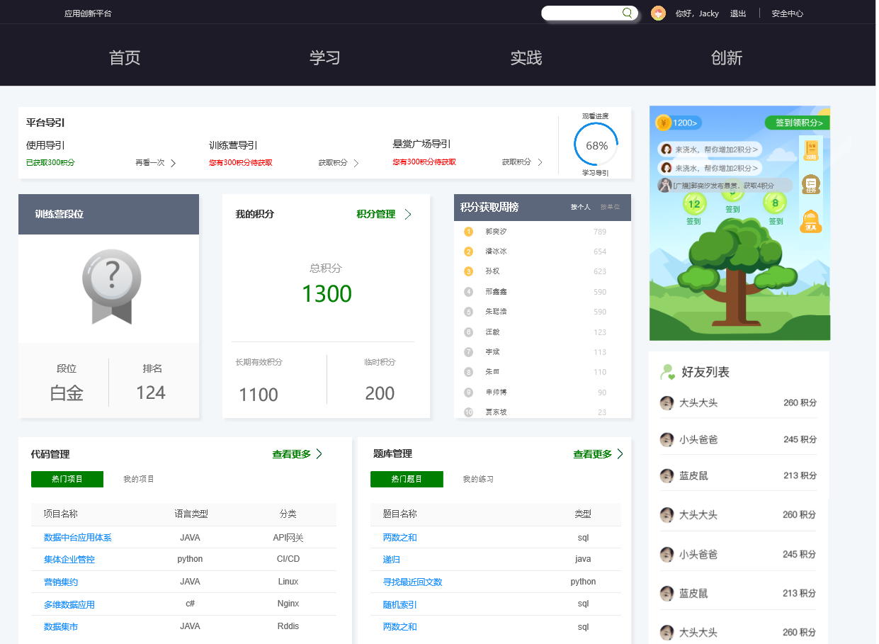Open the 递归 question link
Viewport: 879px width, 644px height.
pyautogui.click(x=392, y=560)
